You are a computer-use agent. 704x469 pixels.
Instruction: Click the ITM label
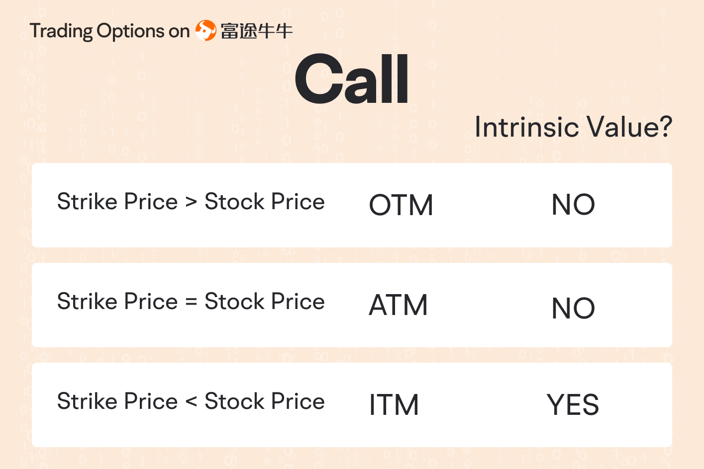pyautogui.click(x=394, y=404)
